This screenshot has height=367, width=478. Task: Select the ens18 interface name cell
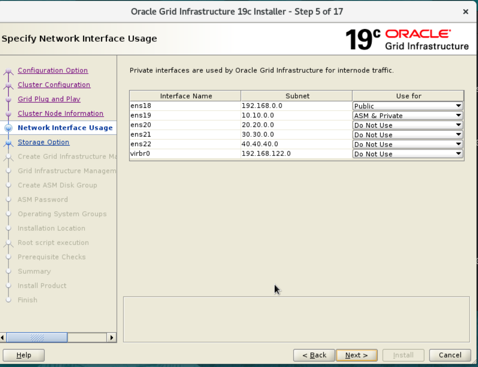click(x=185, y=106)
